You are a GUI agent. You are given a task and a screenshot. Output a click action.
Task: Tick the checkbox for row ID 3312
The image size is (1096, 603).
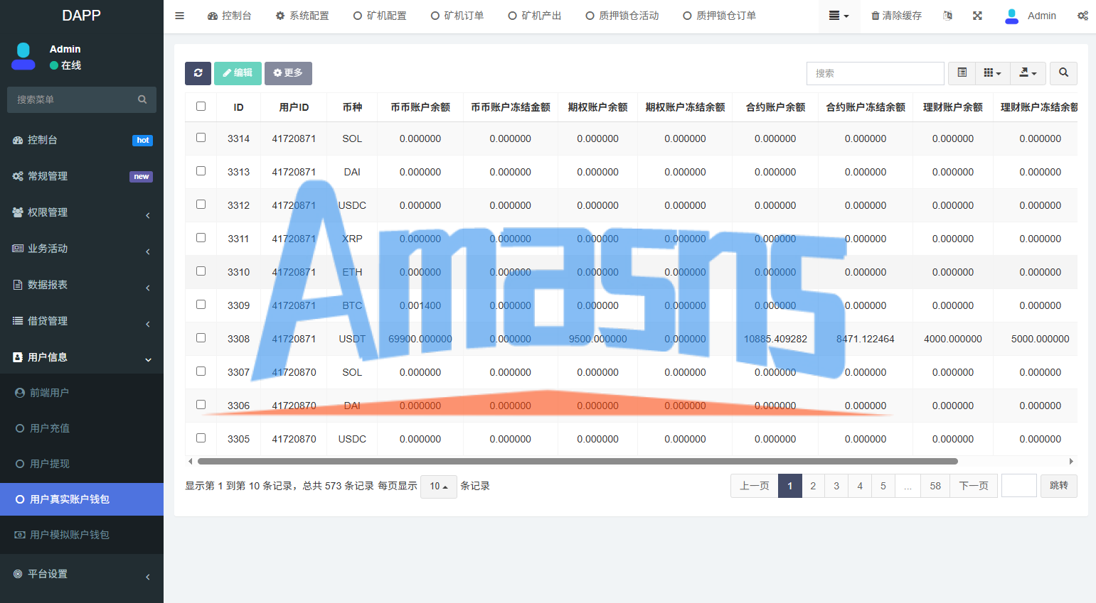click(x=201, y=205)
